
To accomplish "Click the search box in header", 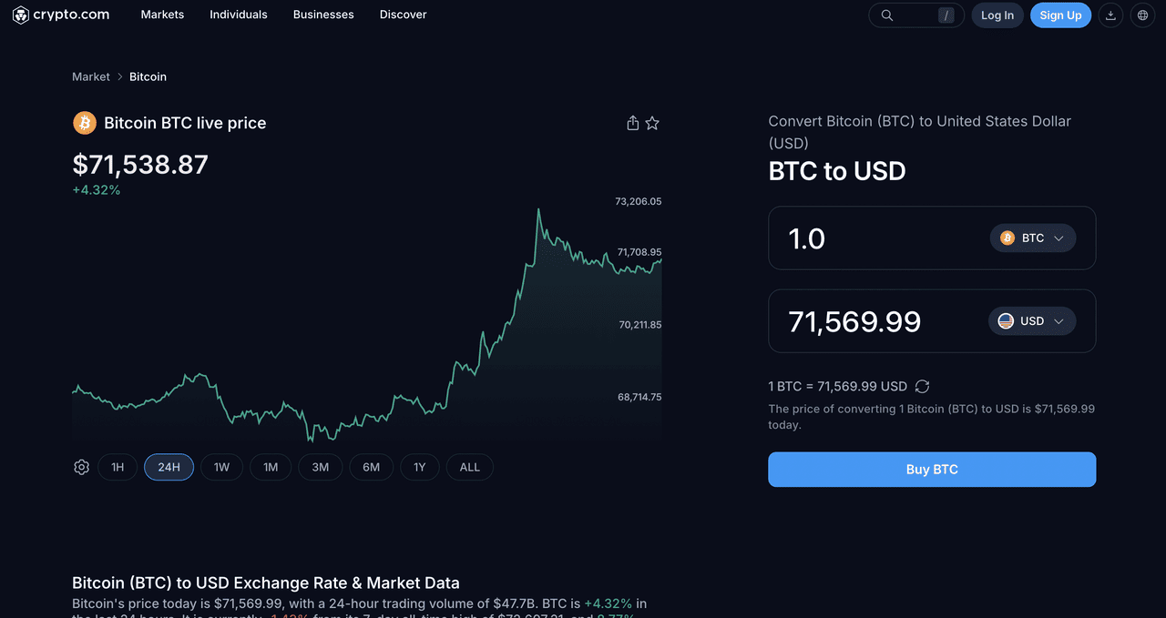I will tap(915, 15).
